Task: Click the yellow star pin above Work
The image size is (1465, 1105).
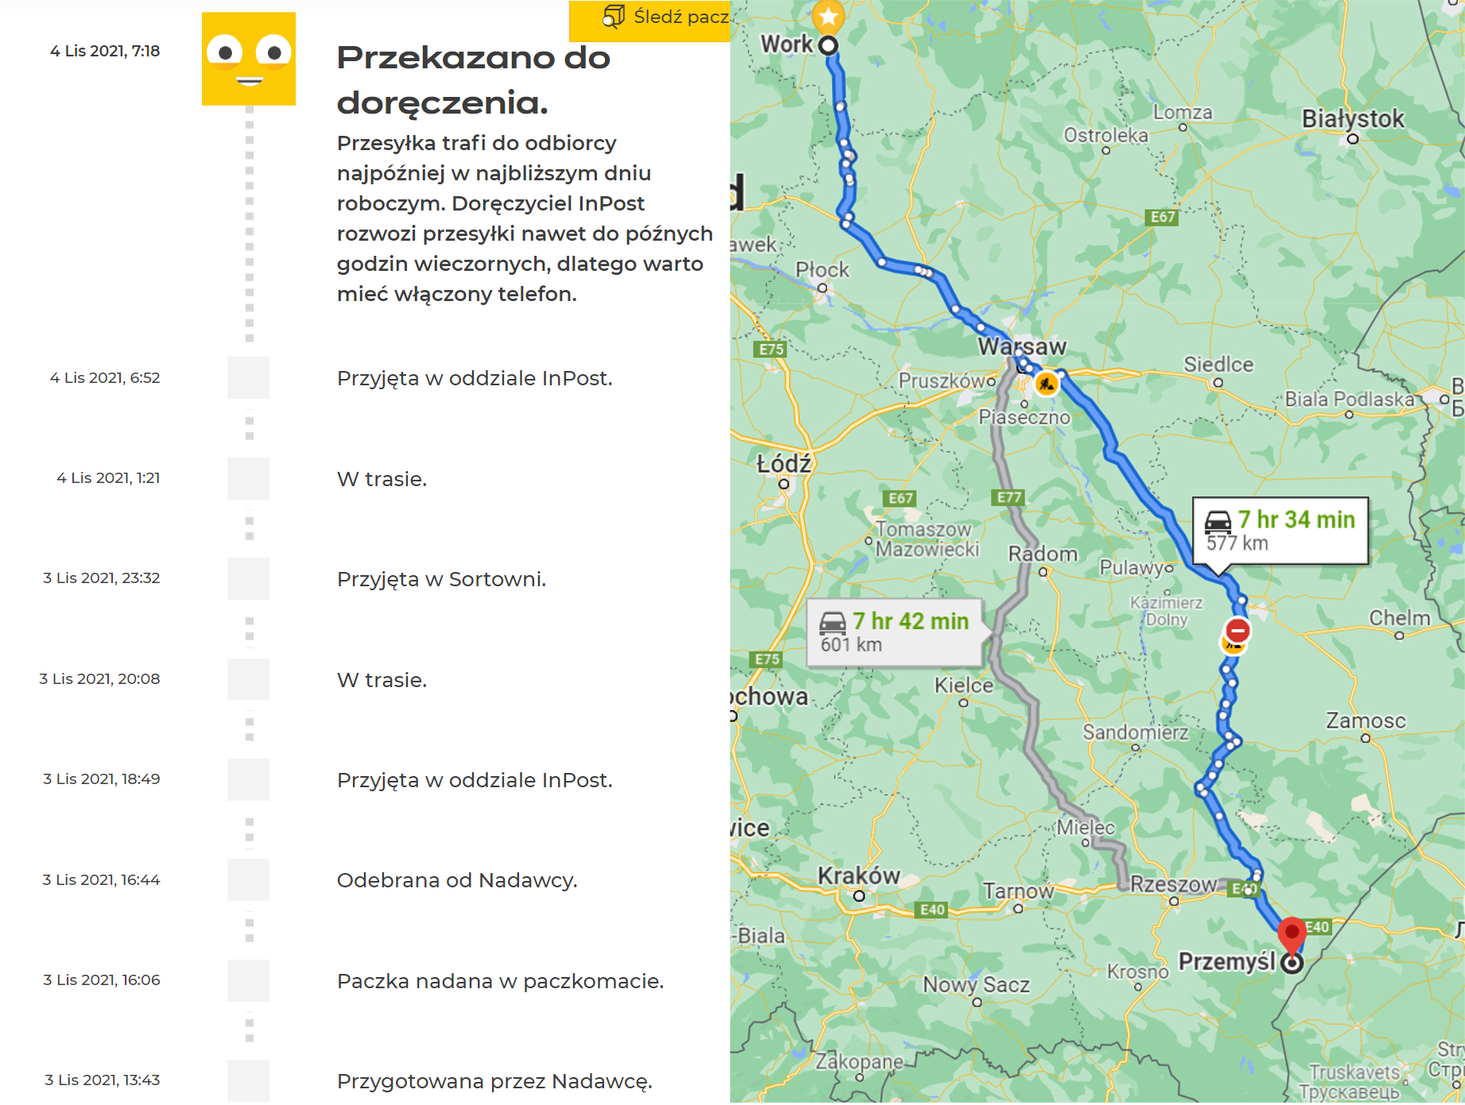Action: click(828, 15)
